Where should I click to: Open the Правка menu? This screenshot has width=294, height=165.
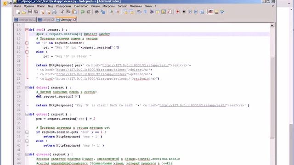pos(28,6)
